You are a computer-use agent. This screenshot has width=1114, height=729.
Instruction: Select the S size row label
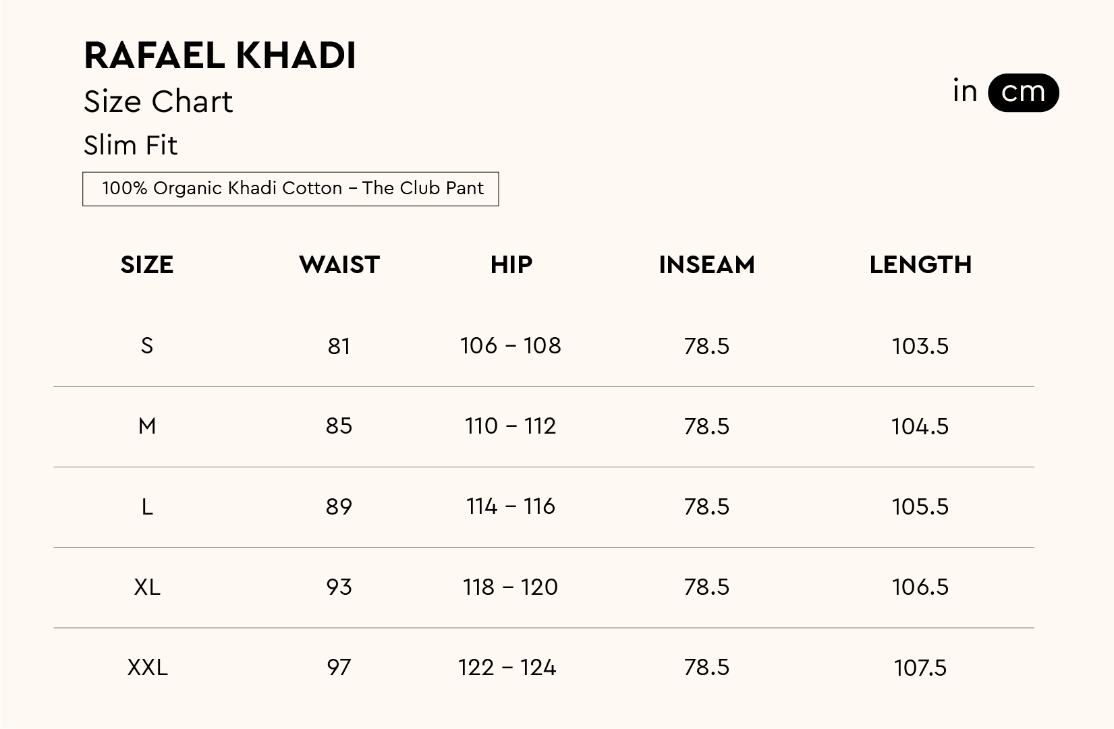(x=147, y=346)
